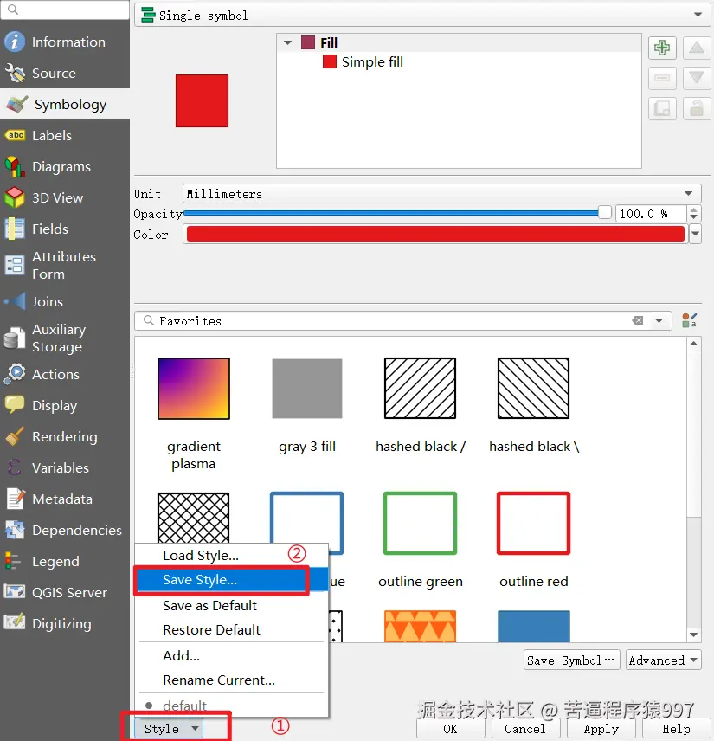Open Attributes Form settings
Screen dimensions: 714x741
click(65, 265)
